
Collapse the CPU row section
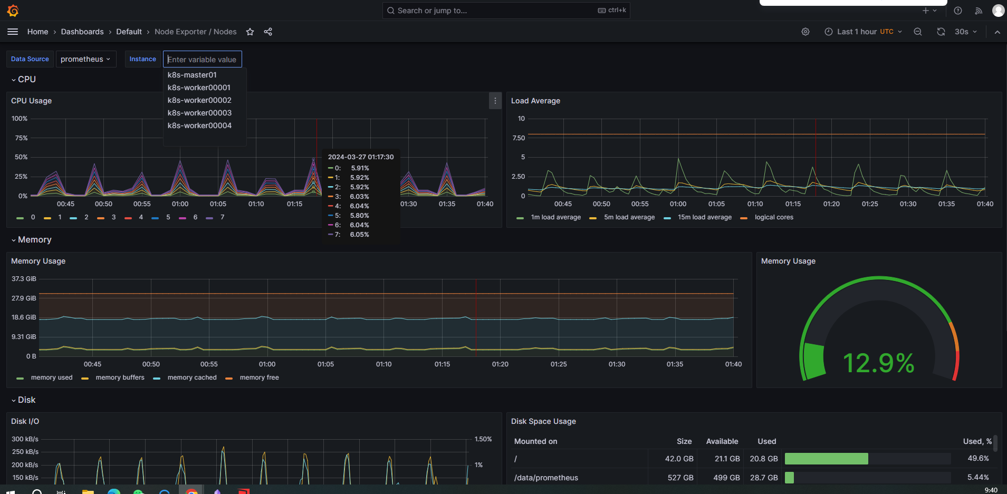(23, 79)
